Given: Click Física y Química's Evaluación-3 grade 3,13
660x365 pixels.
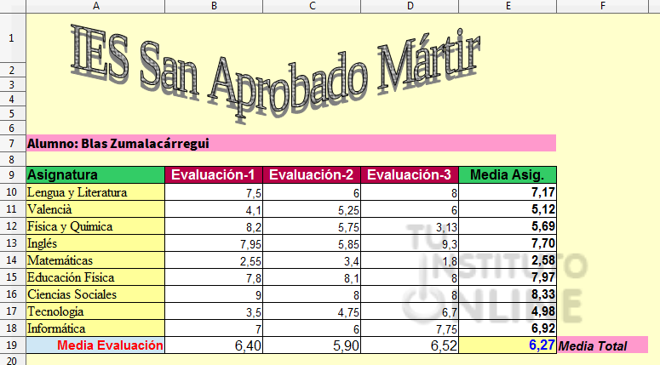Looking at the screenshot, I should pyautogui.click(x=410, y=225).
